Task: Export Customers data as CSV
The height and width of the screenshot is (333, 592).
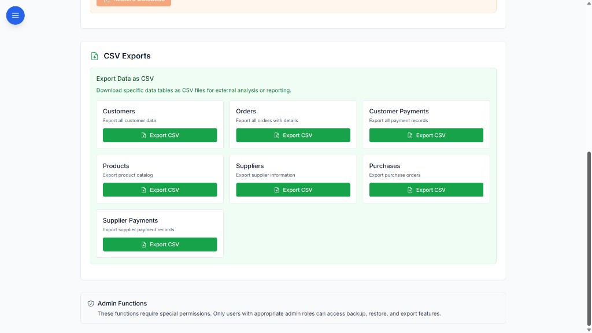Action: coord(160,135)
